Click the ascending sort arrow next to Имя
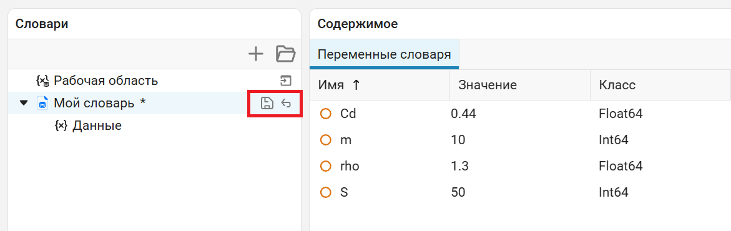The height and width of the screenshot is (231, 731). (x=356, y=85)
